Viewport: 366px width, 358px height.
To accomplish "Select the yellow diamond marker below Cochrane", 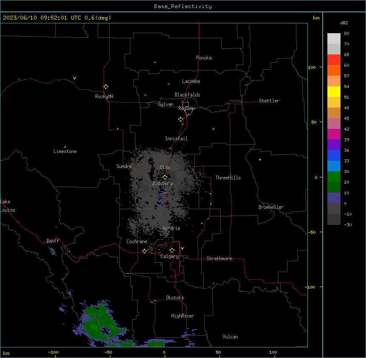I will (144, 251).
